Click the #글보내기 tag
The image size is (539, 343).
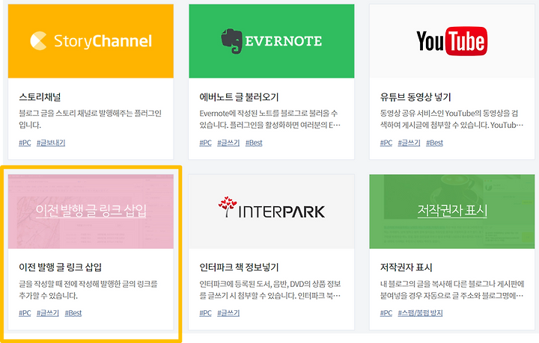(x=51, y=143)
